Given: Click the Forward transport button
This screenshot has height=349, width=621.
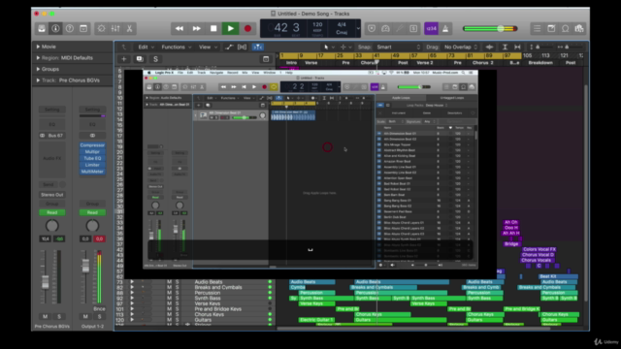Looking at the screenshot, I should 196,28.
